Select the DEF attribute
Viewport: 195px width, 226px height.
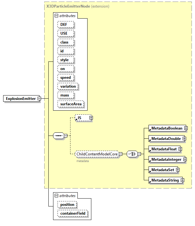tap(66, 25)
